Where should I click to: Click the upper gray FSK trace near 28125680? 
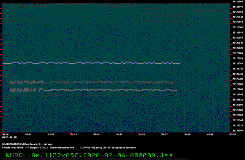tap(107, 82)
